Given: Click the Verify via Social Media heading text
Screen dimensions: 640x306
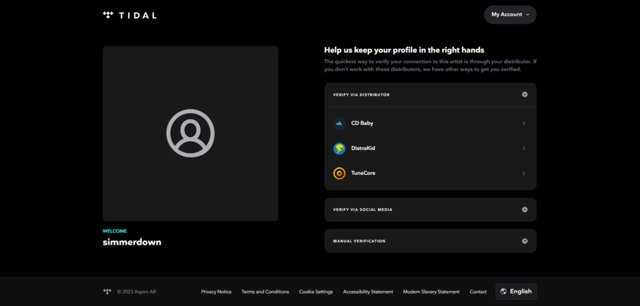Looking at the screenshot, I should pos(363,210).
